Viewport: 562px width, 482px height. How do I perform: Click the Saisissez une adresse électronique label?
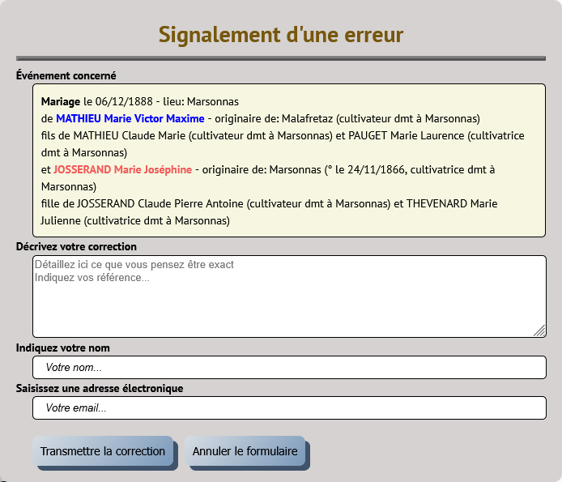tap(100, 389)
